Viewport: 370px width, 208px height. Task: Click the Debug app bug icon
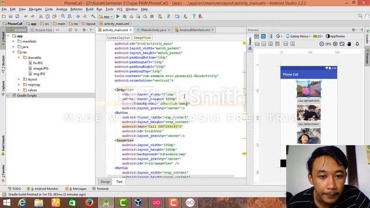pos(125,16)
